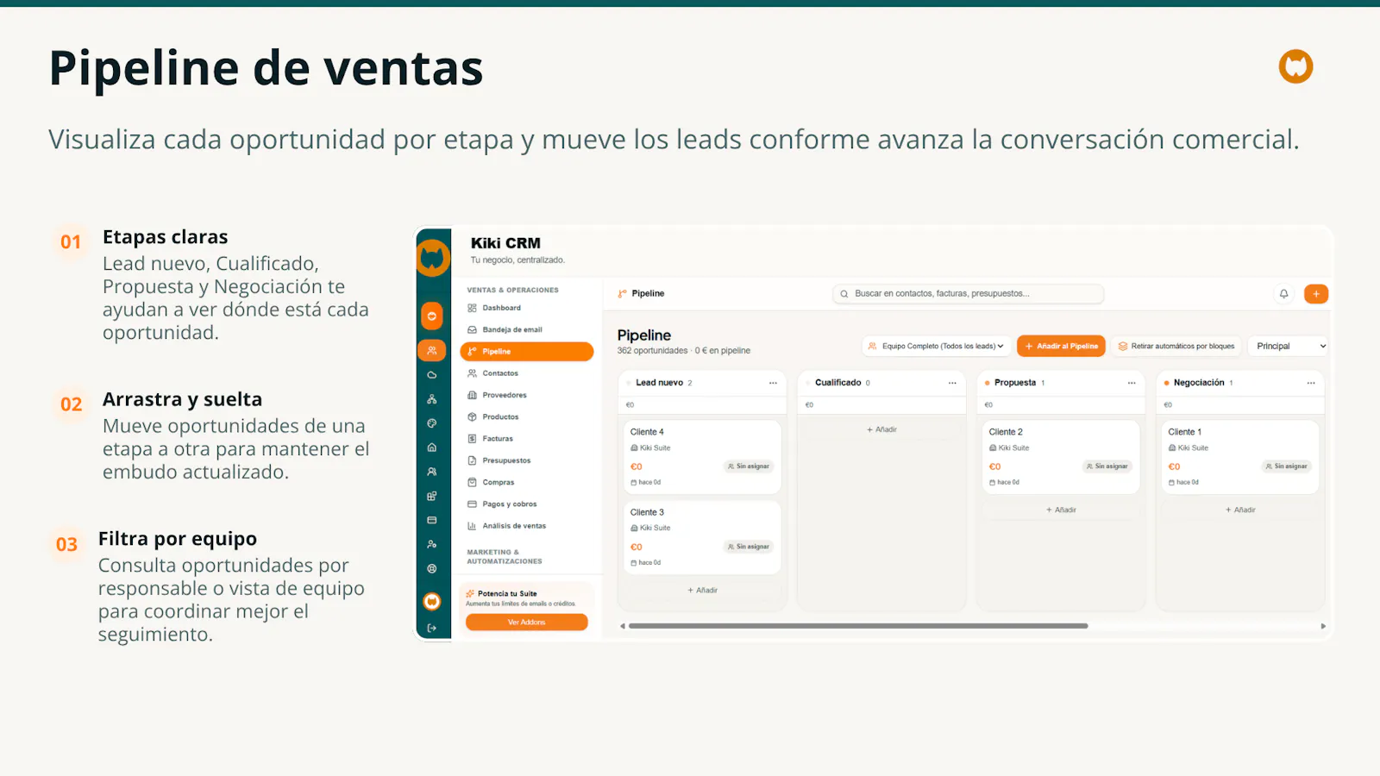The height and width of the screenshot is (776, 1380).
Task: Click Sin asignar on the Cliente 2 card
Action: pos(1107,466)
